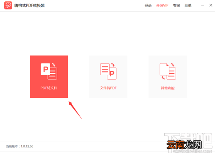This screenshot has height=155, width=215.
Task: Open the 开通VIP upgrade link
Action: [x=162, y=5]
